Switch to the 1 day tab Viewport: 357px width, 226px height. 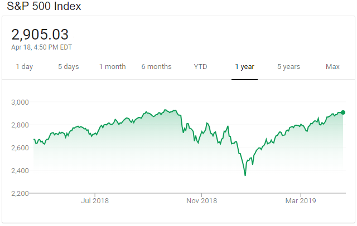tap(24, 67)
